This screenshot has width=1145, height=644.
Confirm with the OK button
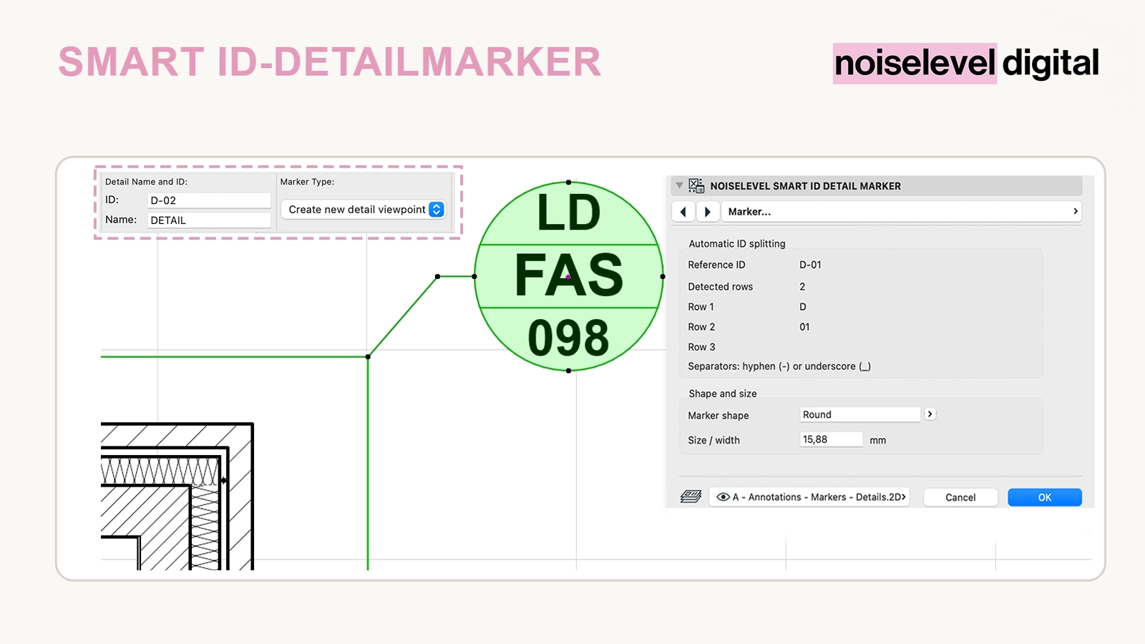1045,497
